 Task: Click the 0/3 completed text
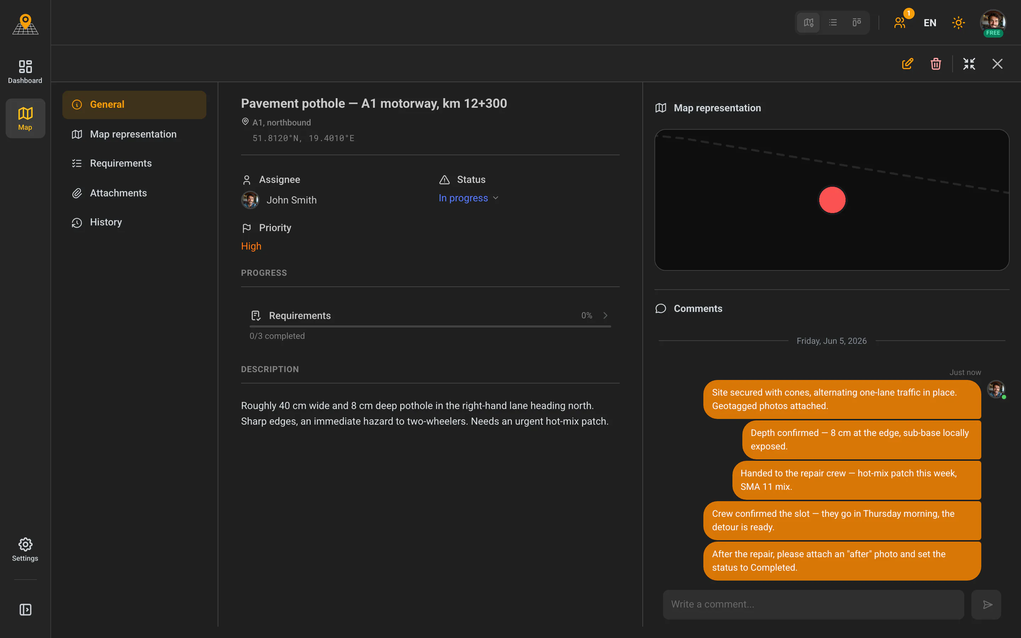coord(277,336)
